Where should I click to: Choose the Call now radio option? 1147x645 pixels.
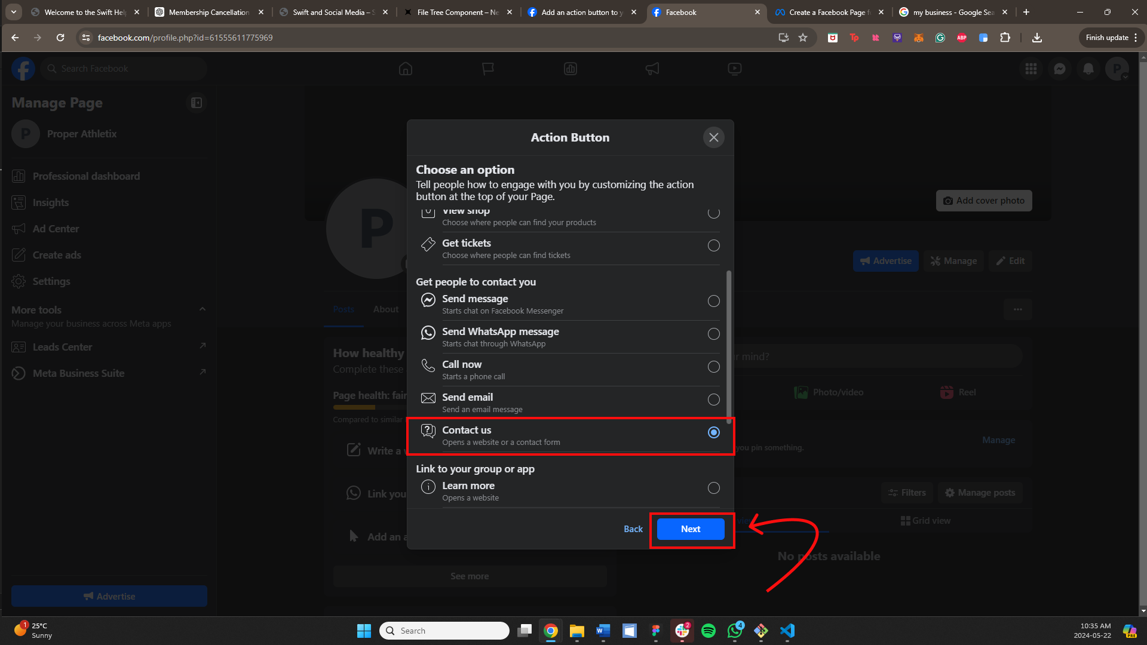[x=713, y=367]
